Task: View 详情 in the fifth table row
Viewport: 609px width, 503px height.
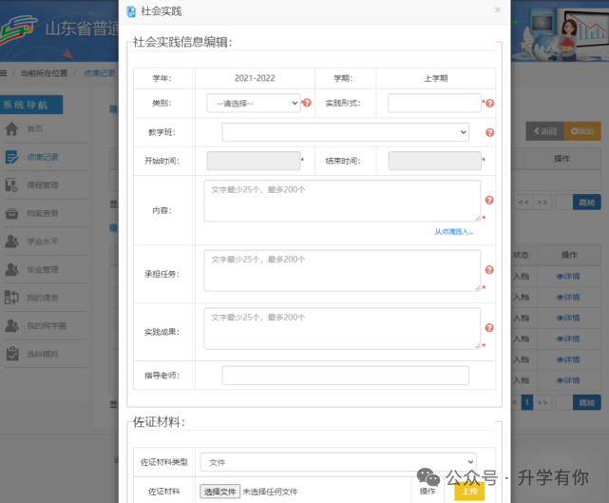Action: pos(568,359)
